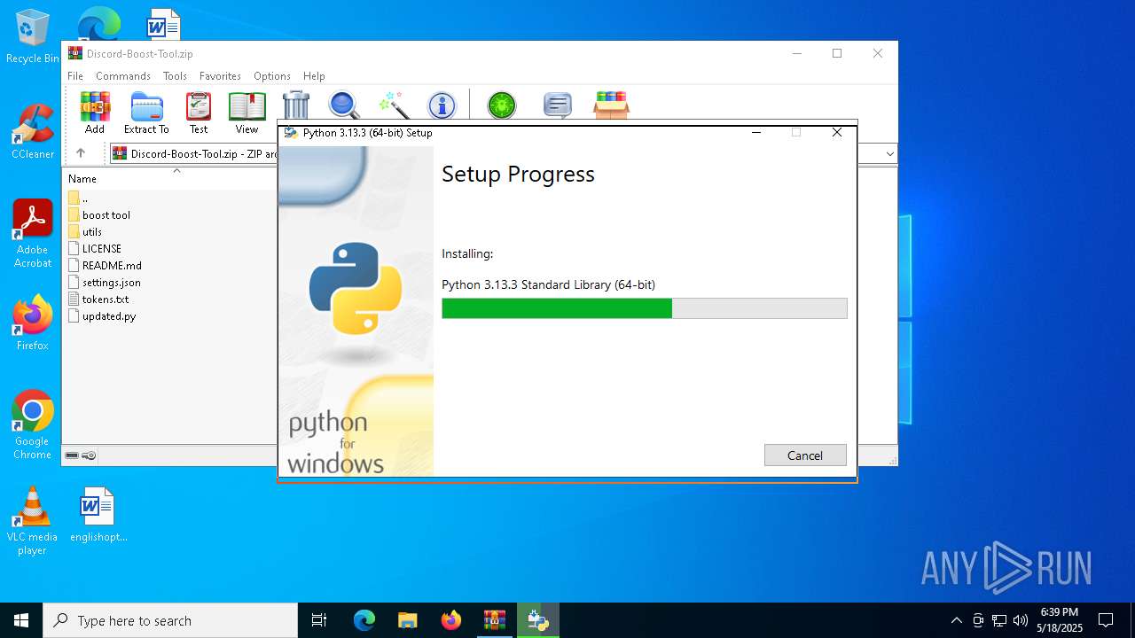
Task: Open the Recycle Bin desktop icon
Action: (33, 36)
